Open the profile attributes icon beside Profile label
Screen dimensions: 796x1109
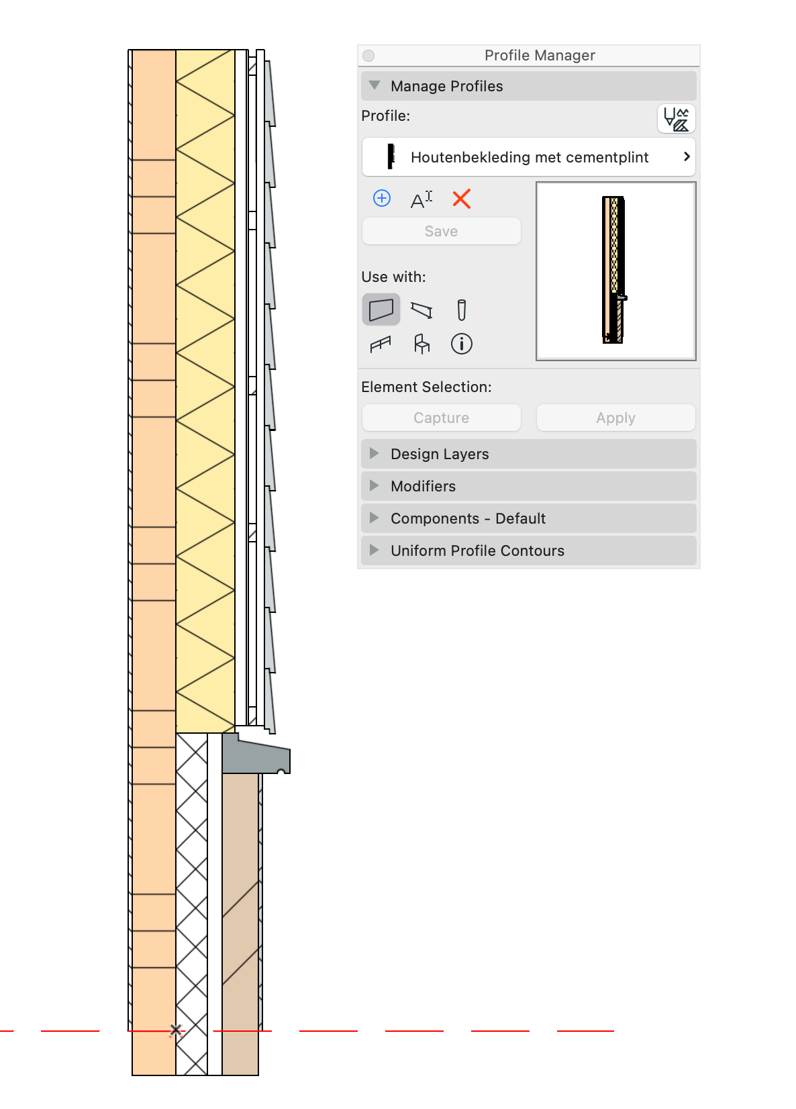[676, 119]
